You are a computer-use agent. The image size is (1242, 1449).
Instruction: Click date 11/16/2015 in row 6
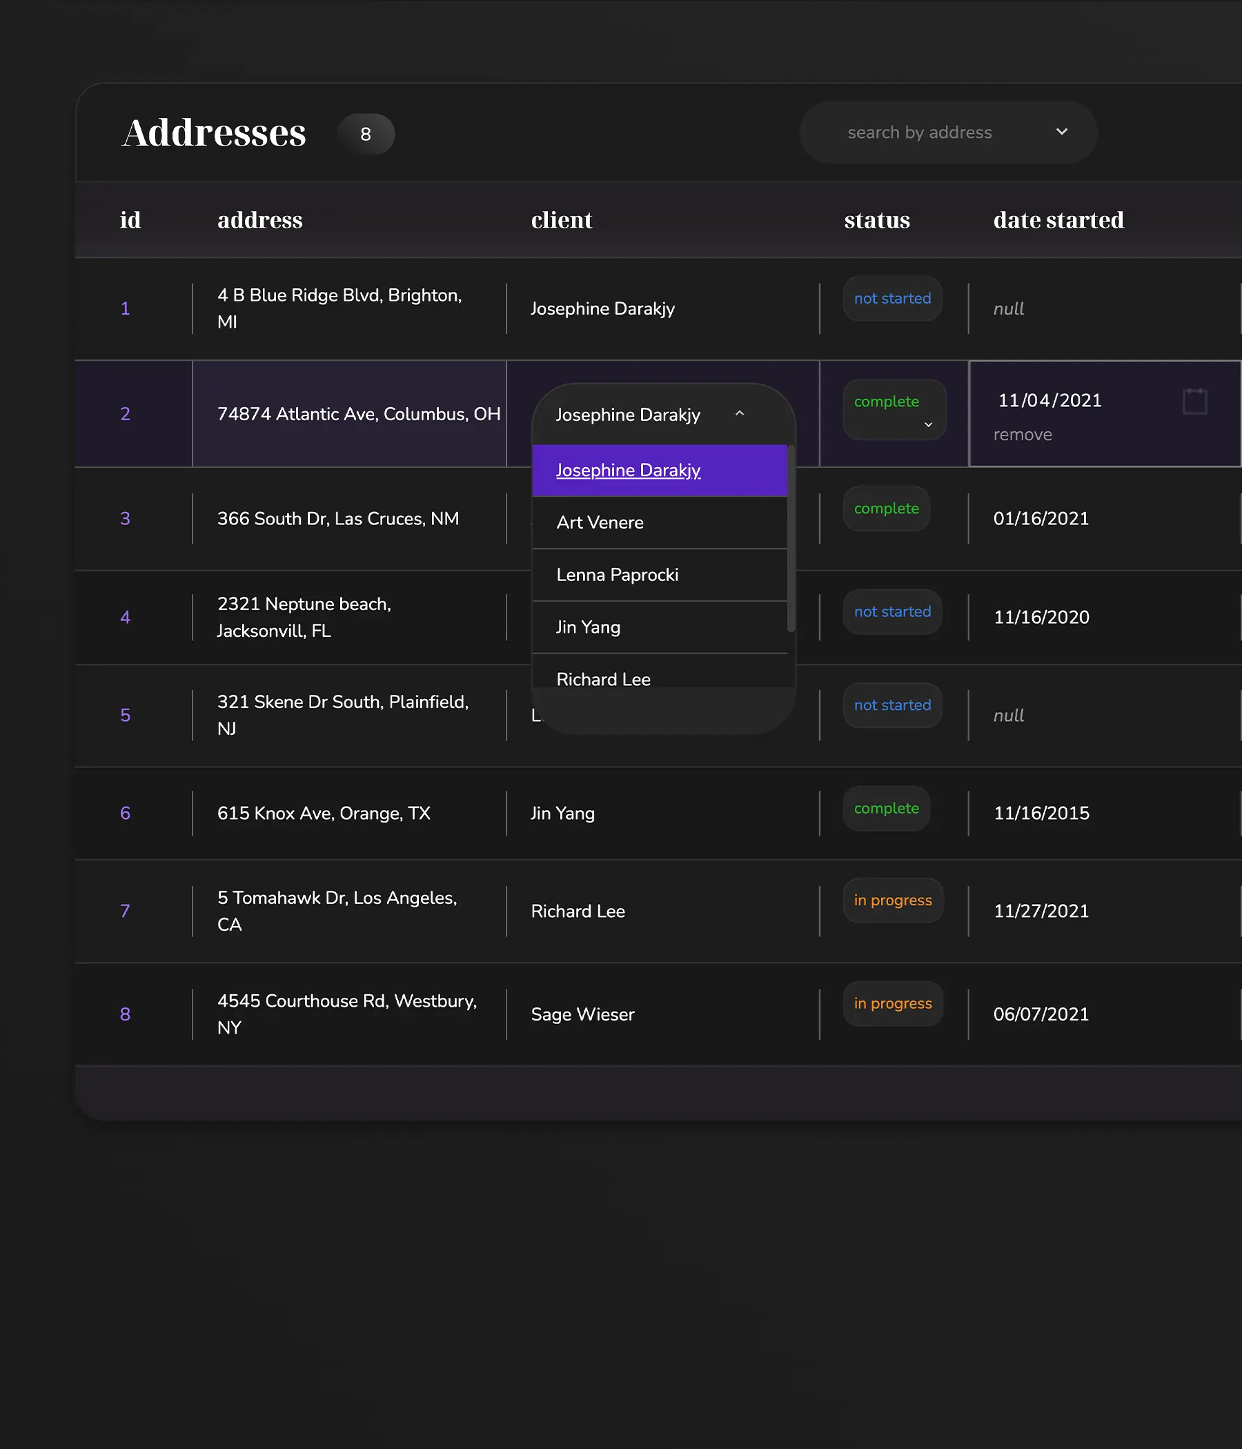tap(1041, 814)
